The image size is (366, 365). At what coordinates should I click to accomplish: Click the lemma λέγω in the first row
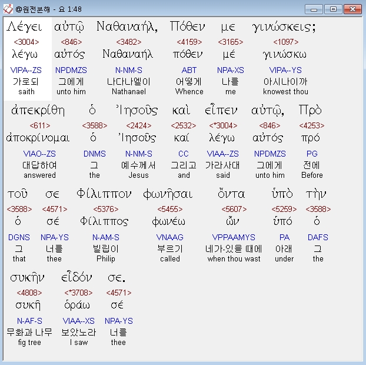25,54
